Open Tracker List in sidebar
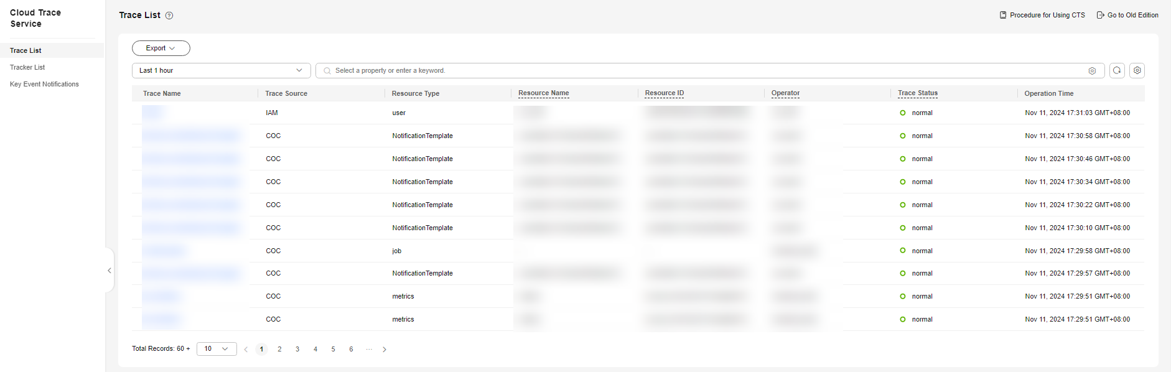The width and height of the screenshot is (1171, 372). coord(27,67)
